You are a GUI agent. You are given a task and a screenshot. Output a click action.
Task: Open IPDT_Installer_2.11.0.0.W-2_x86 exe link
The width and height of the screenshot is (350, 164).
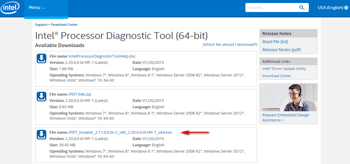pyautogui.click(x=120, y=133)
